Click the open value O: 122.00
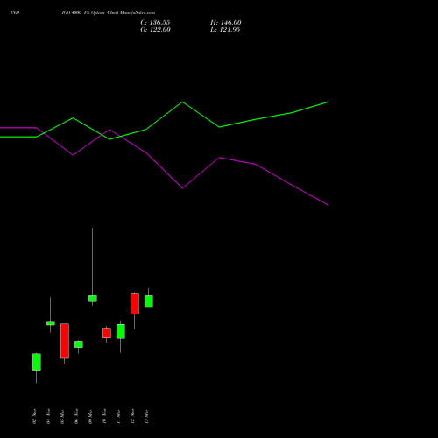This screenshot has height=438, width=438. click(155, 30)
